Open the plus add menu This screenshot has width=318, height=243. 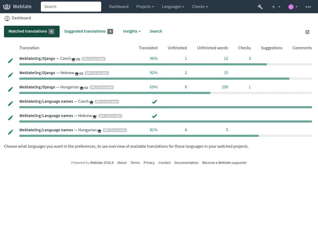pos(276,7)
